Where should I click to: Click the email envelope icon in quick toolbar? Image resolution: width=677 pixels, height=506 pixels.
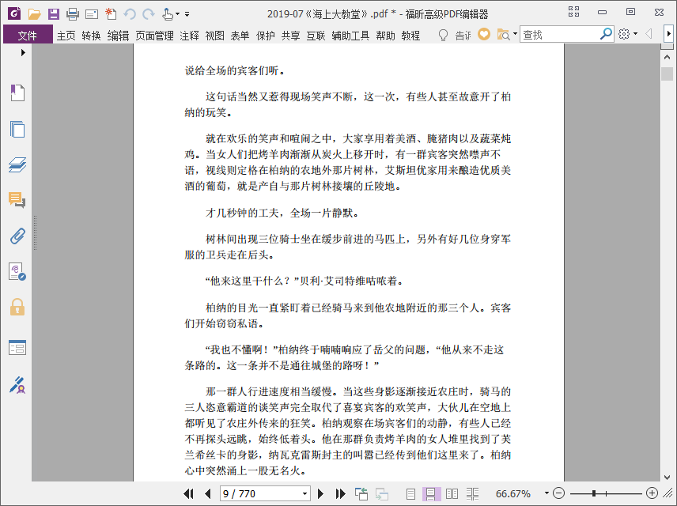pos(92,14)
